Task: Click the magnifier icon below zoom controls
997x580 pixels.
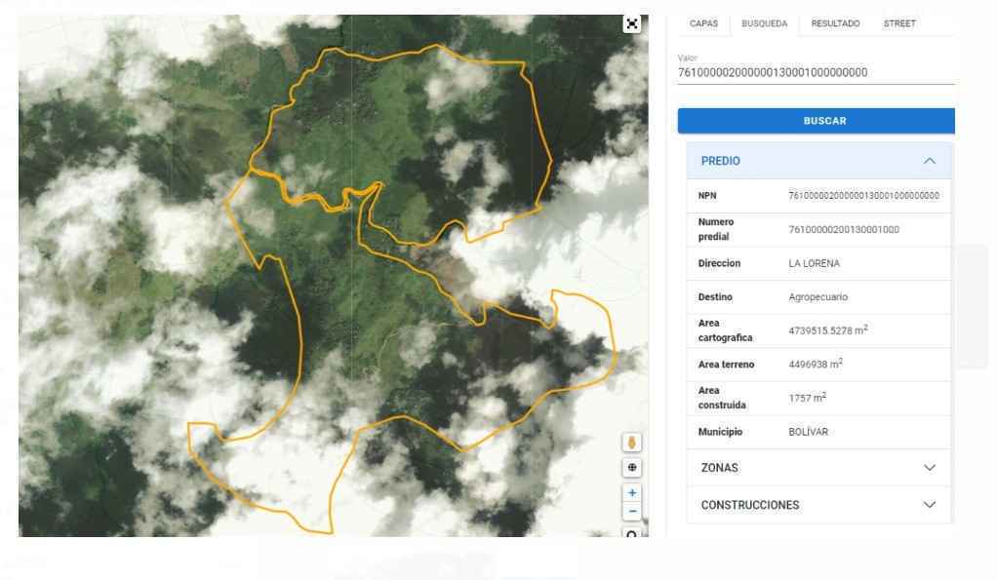Action: coord(632,532)
